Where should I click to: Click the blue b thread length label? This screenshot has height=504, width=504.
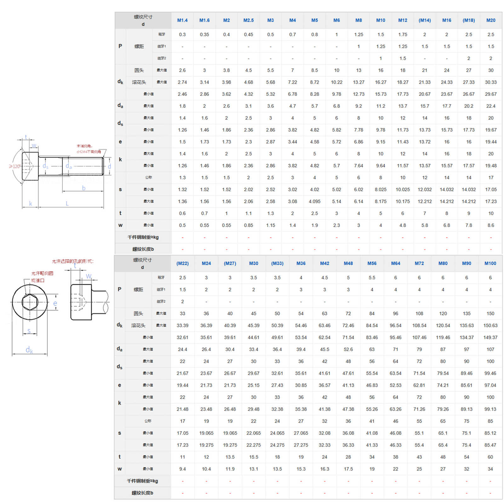point(84,188)
